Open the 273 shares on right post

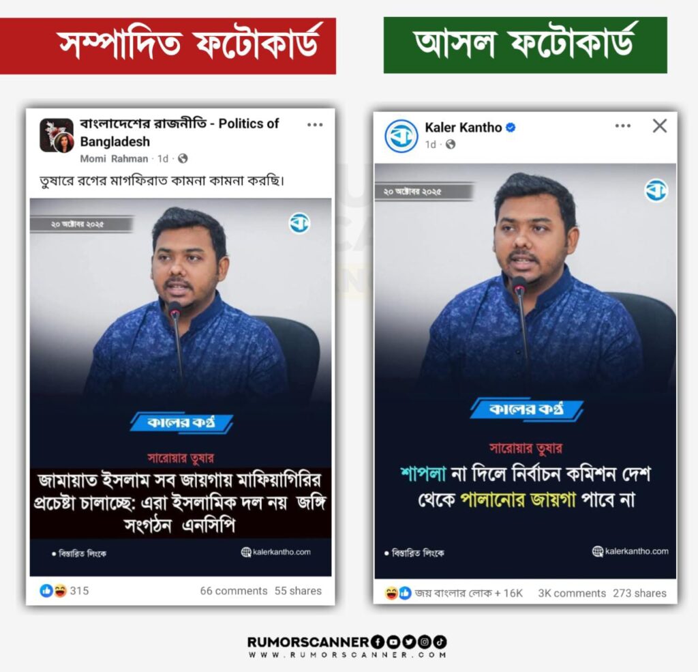coord(639,593)
